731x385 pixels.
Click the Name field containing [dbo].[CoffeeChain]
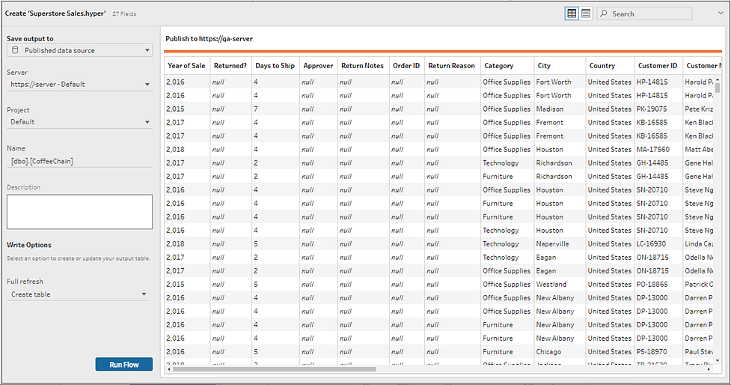point(79,162)
